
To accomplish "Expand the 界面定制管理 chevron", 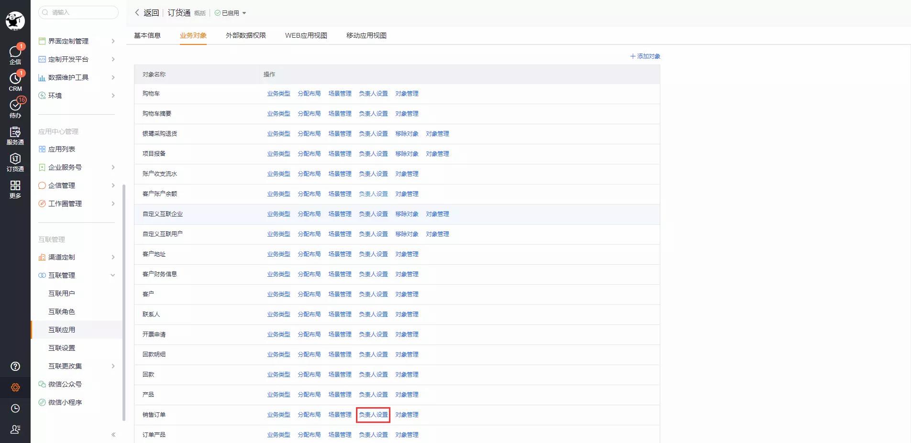I will pos(113,41).
